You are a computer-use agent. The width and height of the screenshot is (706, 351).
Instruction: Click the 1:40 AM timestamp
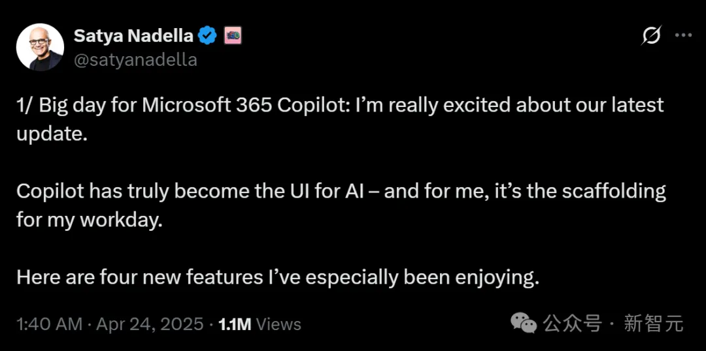[50, 324]
